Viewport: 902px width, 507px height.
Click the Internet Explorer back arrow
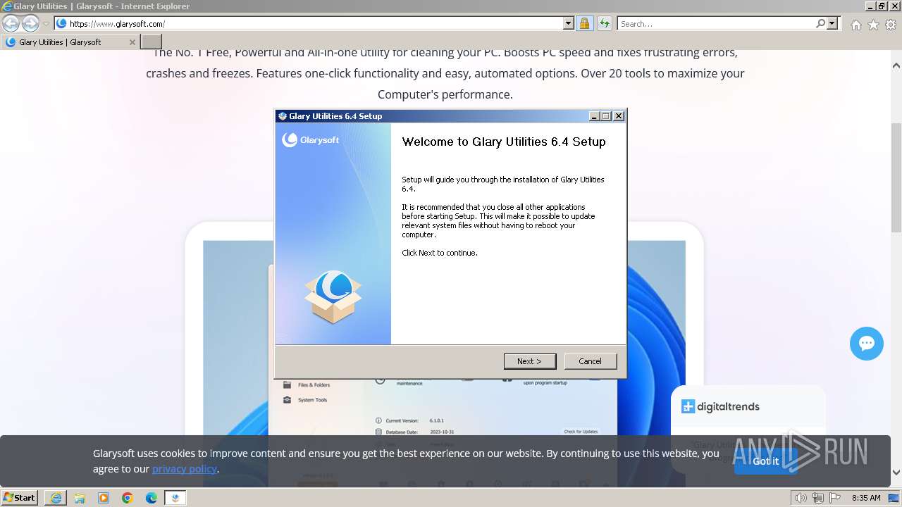pos(11,23)
